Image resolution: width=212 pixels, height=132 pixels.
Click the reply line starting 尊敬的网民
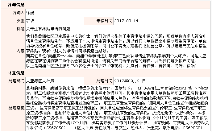coord(117,89)
